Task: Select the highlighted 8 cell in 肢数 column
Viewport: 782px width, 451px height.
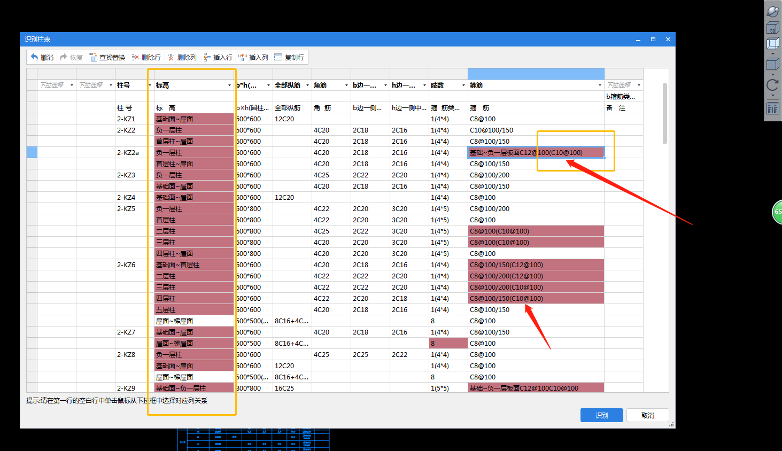Action: tap(448, 343)
